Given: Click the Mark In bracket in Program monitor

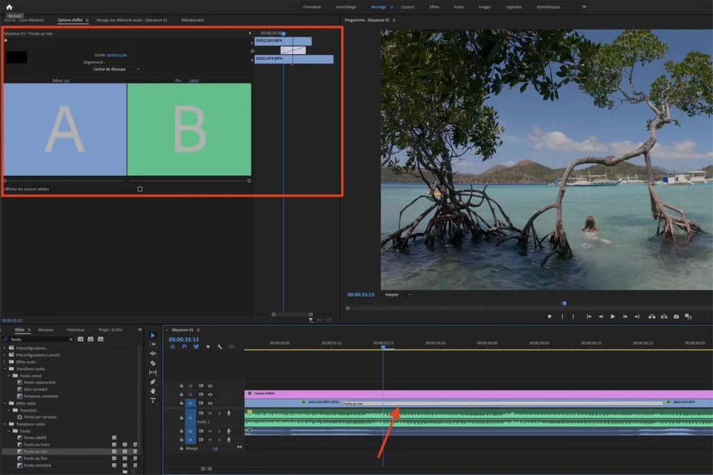Looking at the screenshot, I should (563, 316).
